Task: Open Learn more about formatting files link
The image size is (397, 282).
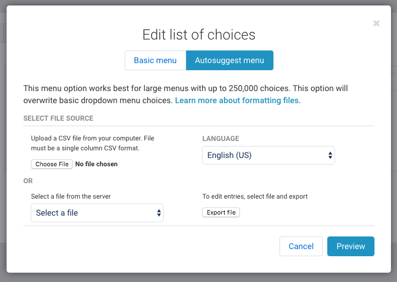Action: [238, 100]
